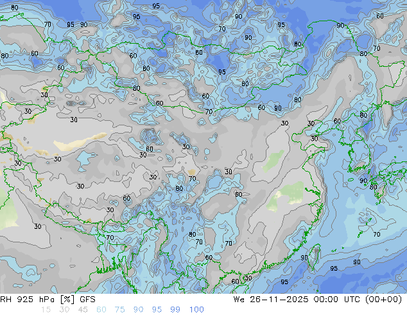Click the 70 contour label near Ryukyu islands
This screenshot has width=407, height=315.
[377, 235]
